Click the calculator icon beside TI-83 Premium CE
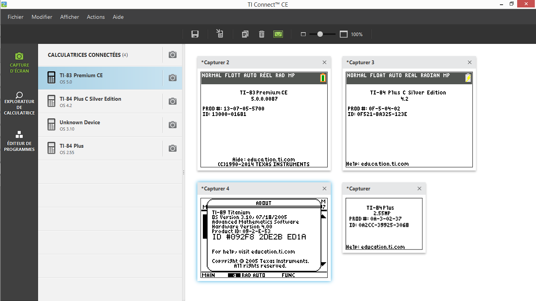This screenshot has height=301, width=536. [x=51, y=78]
